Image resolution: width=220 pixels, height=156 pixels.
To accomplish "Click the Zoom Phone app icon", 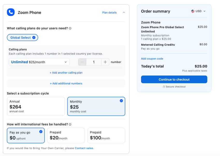I will point(11,12).
